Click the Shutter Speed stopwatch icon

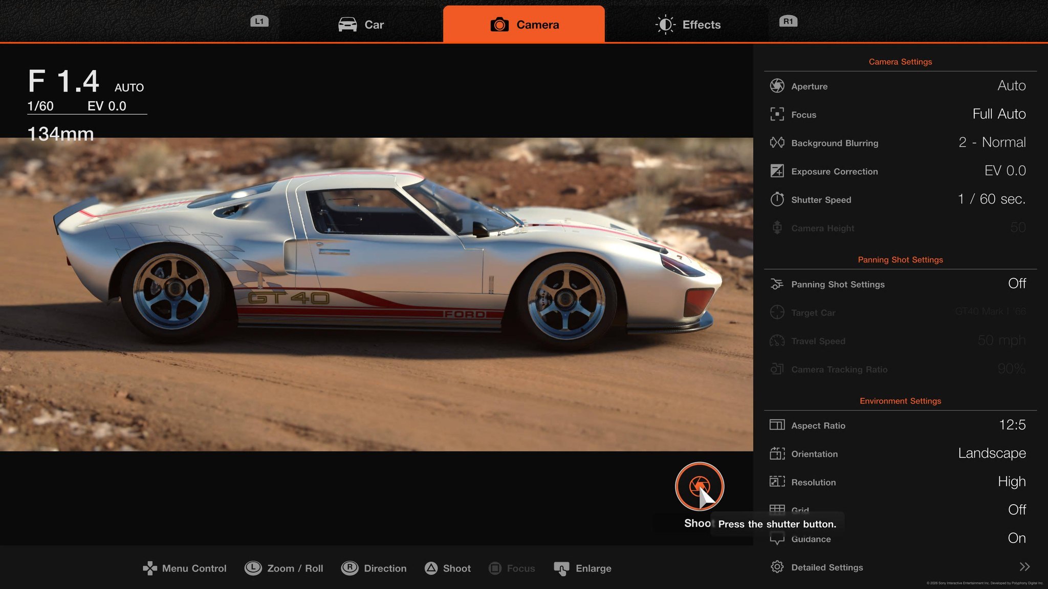(777, 199)
